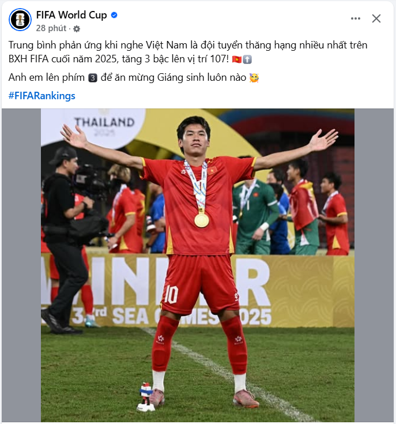Click the line starting "Anh em lên phím"
396x424 pixels.
pos(134,78)
